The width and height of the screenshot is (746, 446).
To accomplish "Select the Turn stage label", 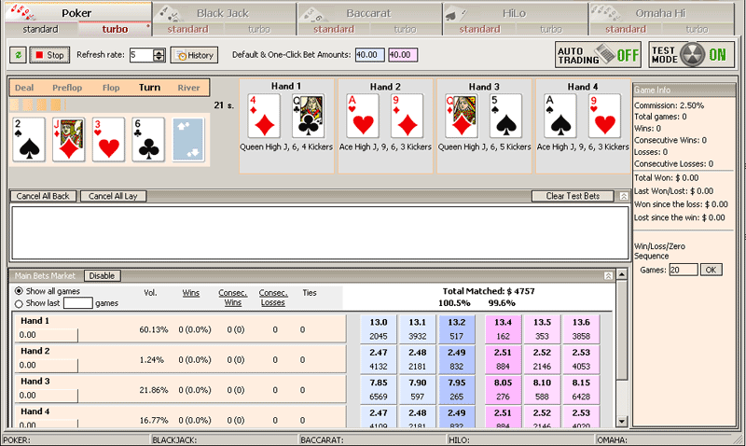I will click(x=149, y=88).
